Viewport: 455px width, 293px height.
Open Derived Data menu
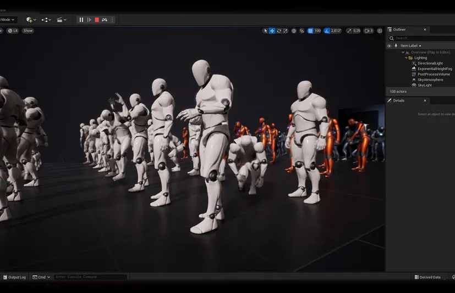tap(427, 277)
